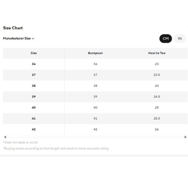
Task: Click the chevron next to Manufacturer Size
Action: pyautogui.click(x=33, y=38)
